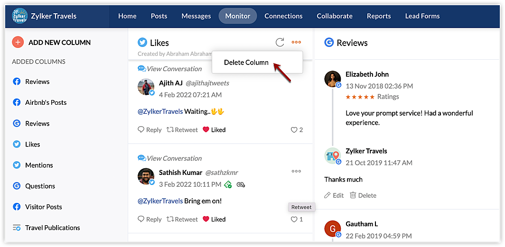The width and height of the screenshot is (505, 247).
Task: View Conversation for Ajith AJ's tweet
Action: (x=170, y=69)
